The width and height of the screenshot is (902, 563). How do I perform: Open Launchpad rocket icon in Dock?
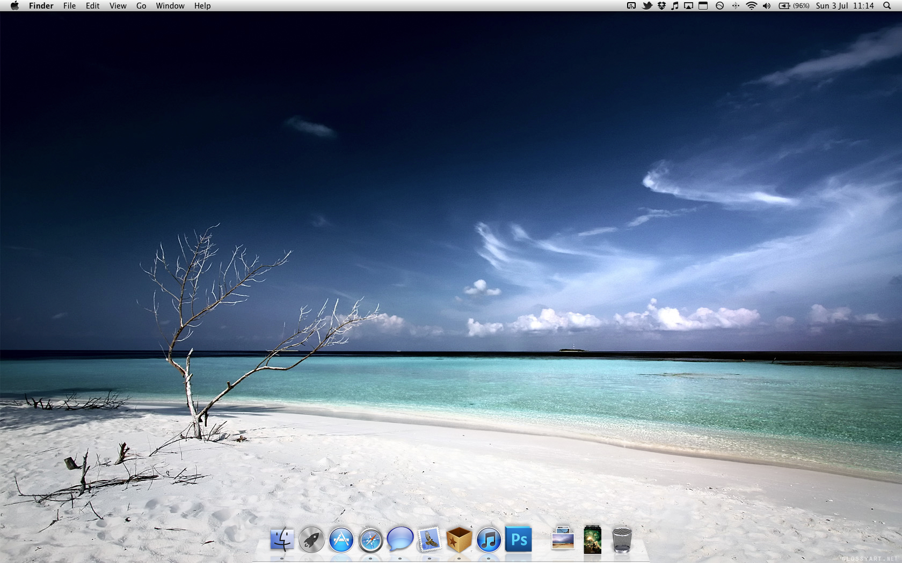pyautogui.click(x=311, y=539)
